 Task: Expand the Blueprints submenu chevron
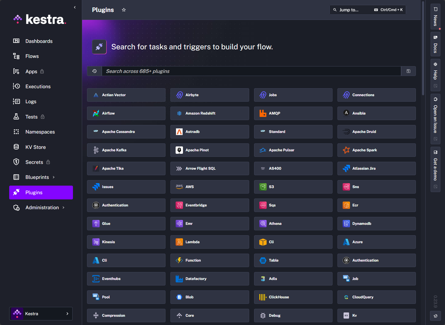tap(54, 177)
